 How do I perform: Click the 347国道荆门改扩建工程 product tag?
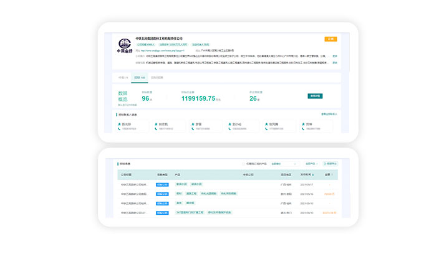point(190,212)
